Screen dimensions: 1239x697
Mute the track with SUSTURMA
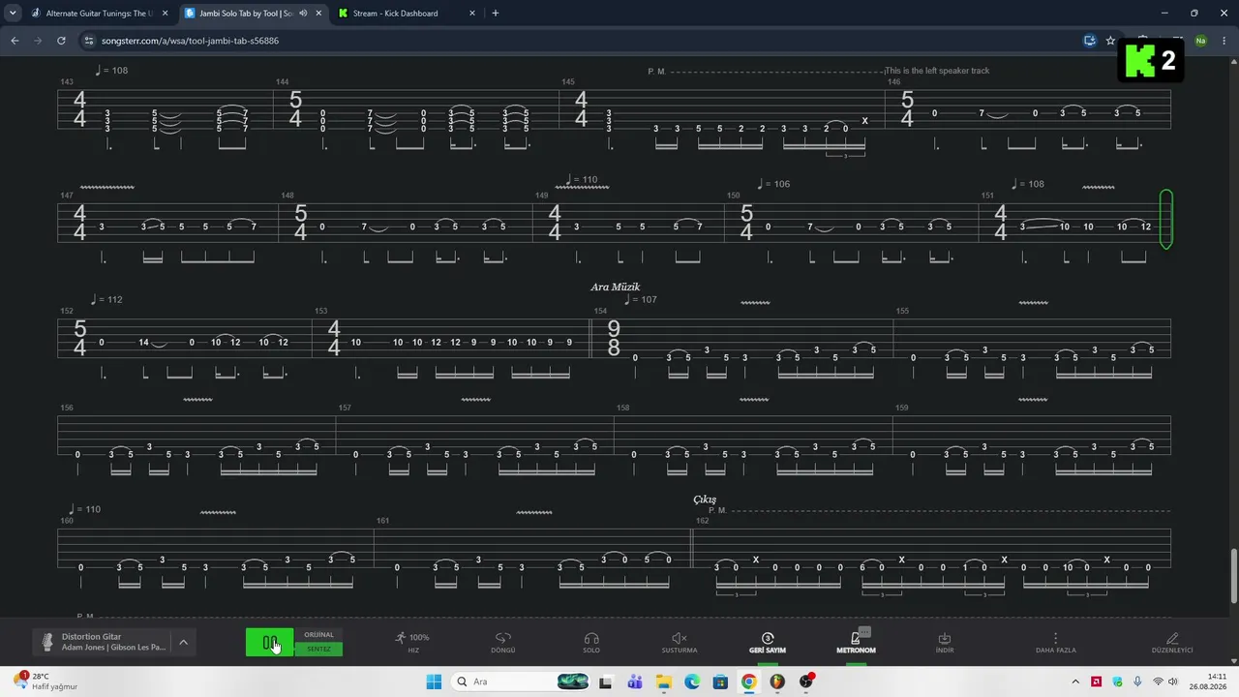pyautogui.click(x=680, y=643)
